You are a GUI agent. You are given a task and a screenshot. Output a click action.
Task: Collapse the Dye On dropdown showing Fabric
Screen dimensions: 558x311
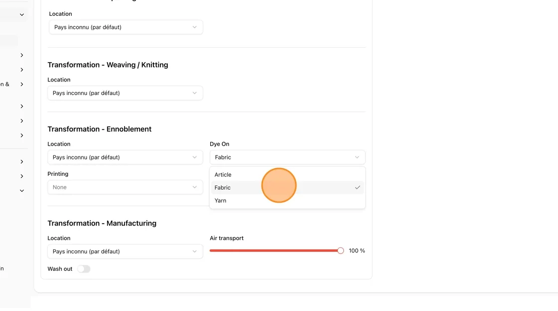coord(287,157)
